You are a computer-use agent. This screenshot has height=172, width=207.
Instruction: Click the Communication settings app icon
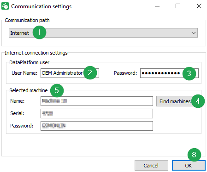[x=5, y=6]
